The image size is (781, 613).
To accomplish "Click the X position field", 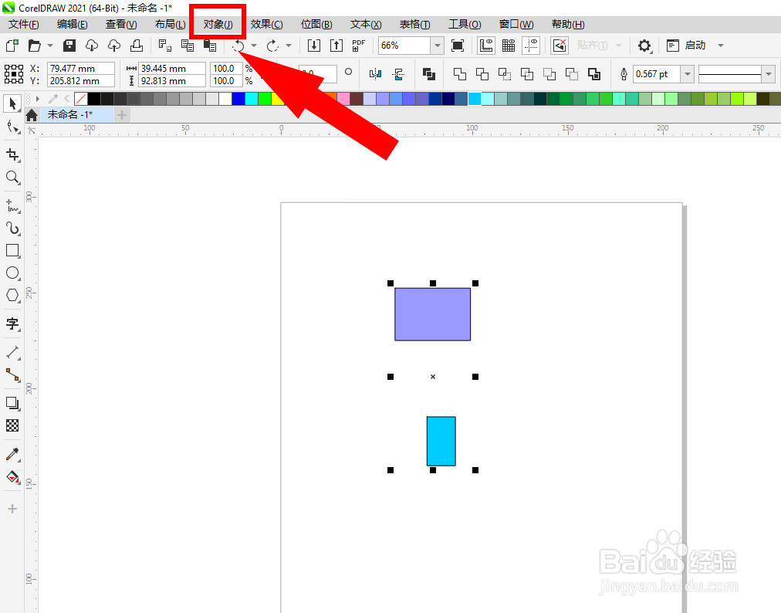I will [x=81, y=68].
